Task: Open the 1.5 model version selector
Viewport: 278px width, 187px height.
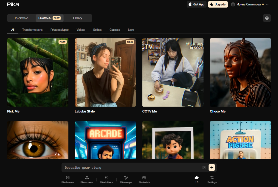Action: [x=197, y=179]
